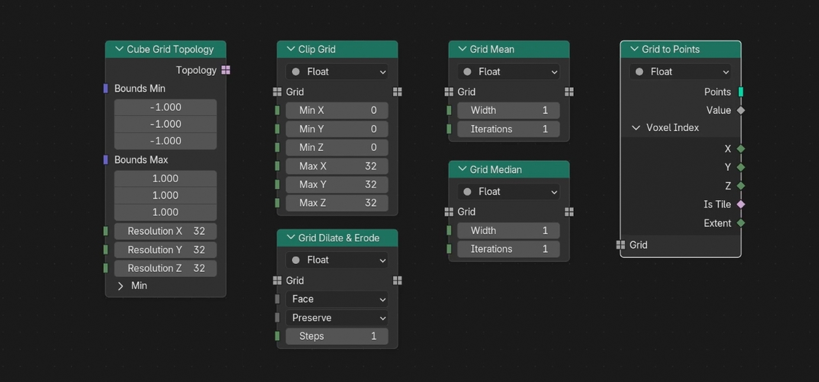Collapse the Cube Grid Topology node header
The width and height of the screenshot is (819, 382).
119,49
